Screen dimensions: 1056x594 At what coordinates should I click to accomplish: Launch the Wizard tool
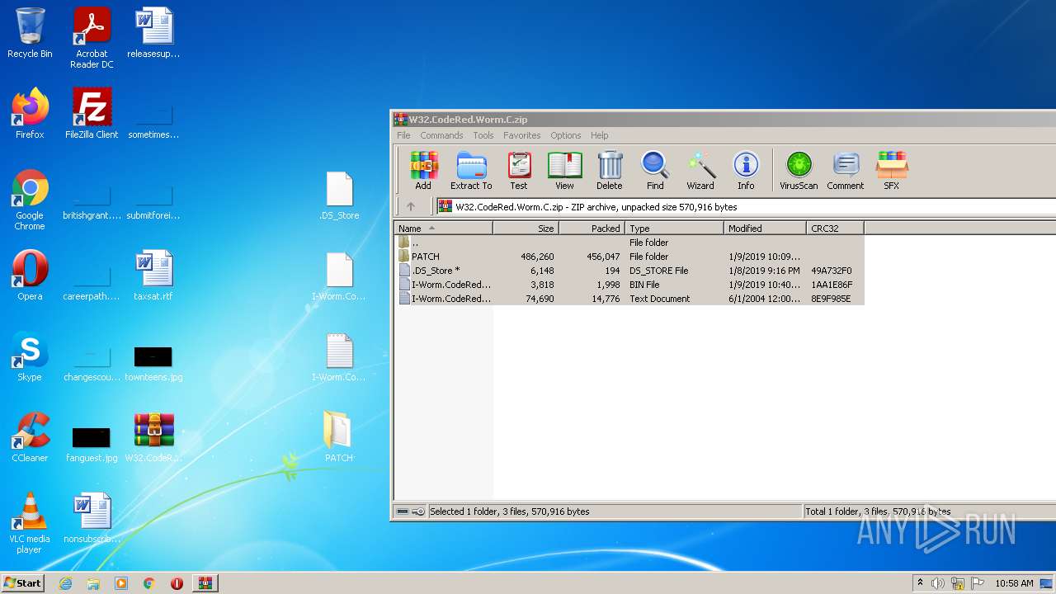[x=700, y=171]
